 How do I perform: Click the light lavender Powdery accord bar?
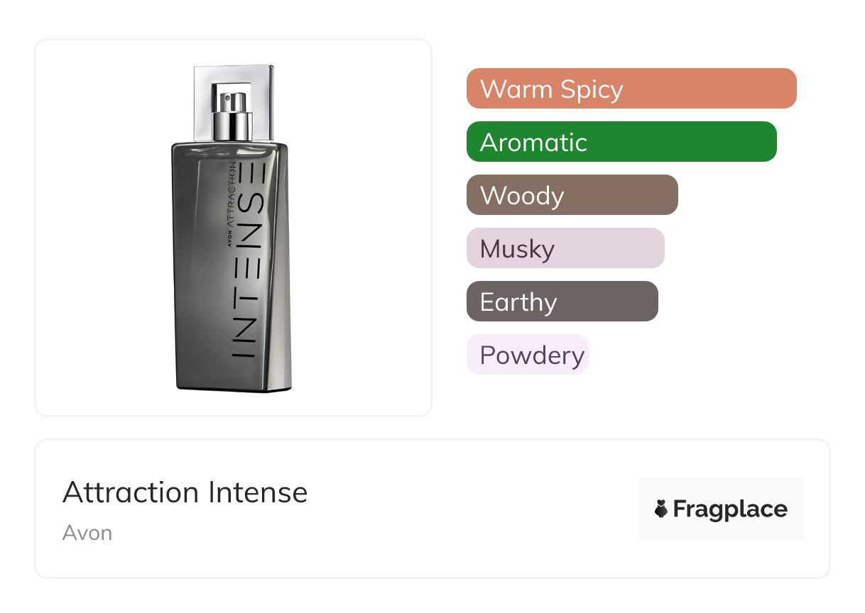[528, 355]
